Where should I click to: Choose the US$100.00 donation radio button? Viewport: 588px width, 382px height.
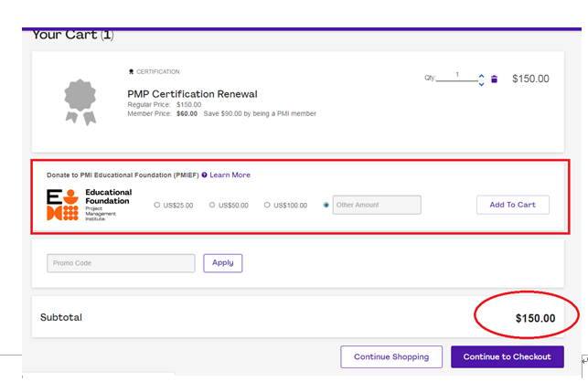click(267, 206)
